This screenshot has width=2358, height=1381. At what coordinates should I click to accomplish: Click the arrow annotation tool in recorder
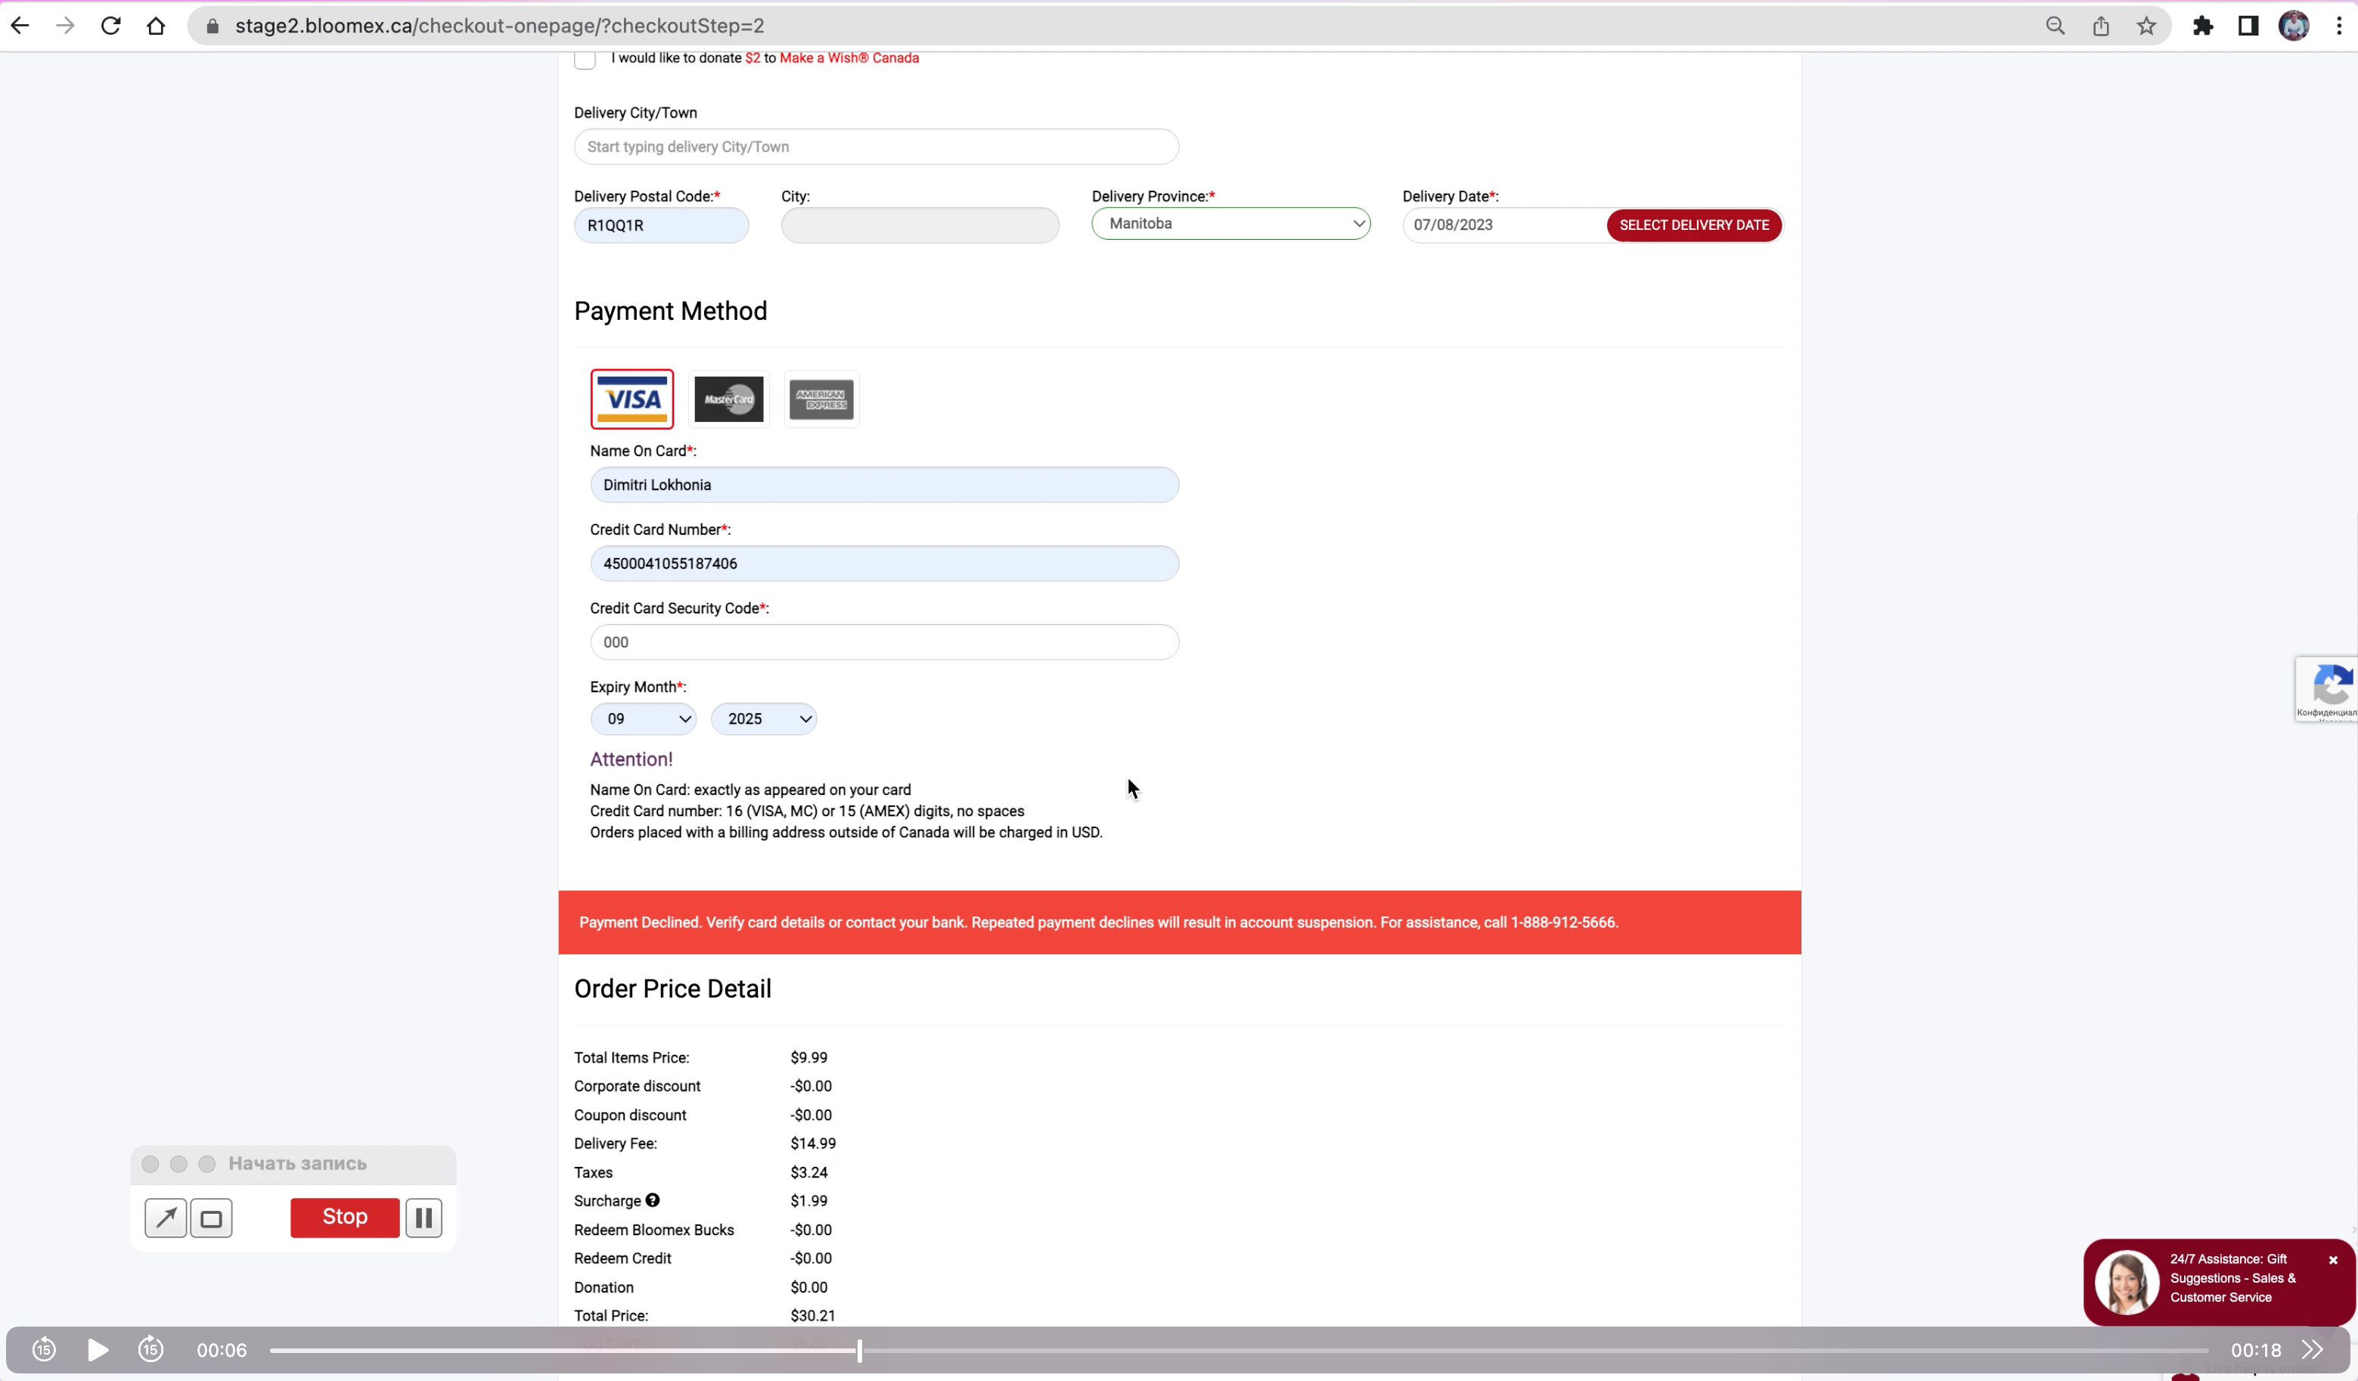(166, 1218)
